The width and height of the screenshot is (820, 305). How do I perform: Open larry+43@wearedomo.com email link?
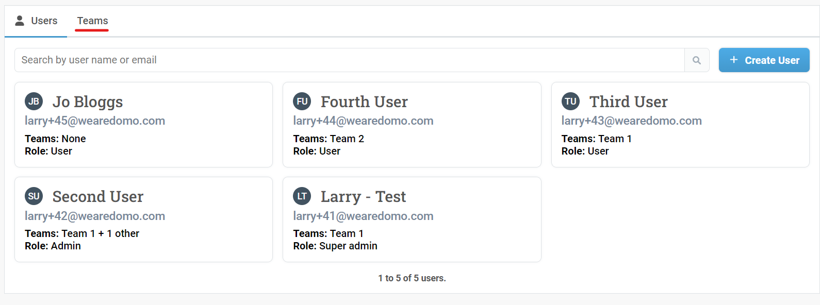coord(631,121)
